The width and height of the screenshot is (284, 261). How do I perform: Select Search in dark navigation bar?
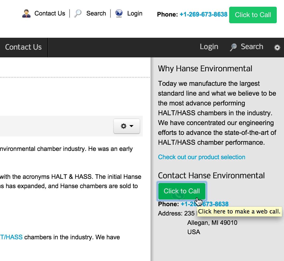pos(252,47)
